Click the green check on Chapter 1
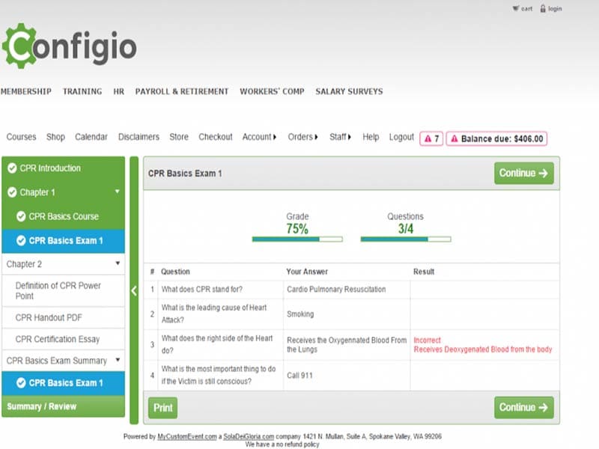The width and height of the screenshot is (599, 449). coord(10,192)
